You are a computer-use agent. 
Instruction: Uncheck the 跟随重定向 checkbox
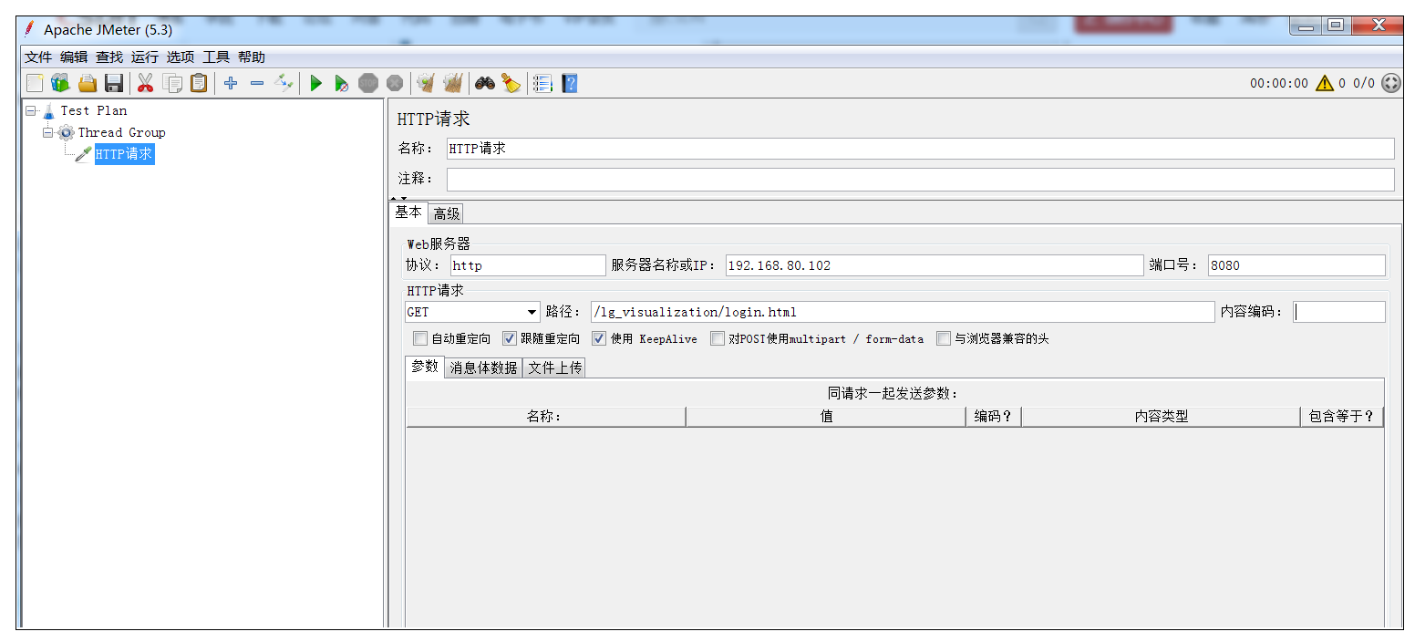pos(510,338)
